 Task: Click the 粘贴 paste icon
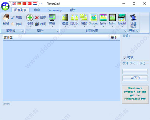pyautogui.click(x=6, y=17)
